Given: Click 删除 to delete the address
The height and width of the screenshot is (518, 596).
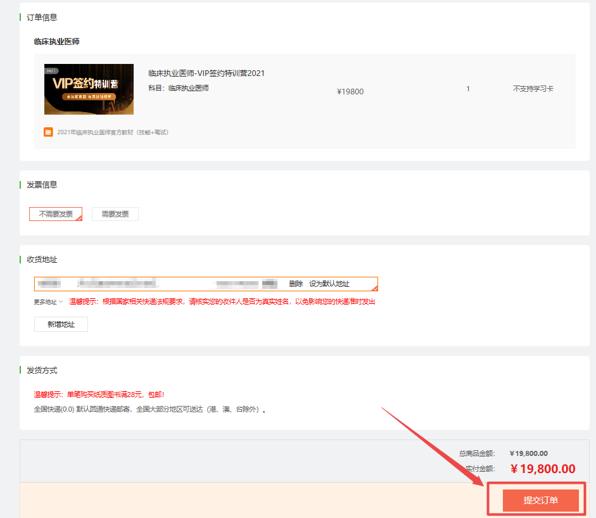Looking at the screenshot, I should (296, 284).
